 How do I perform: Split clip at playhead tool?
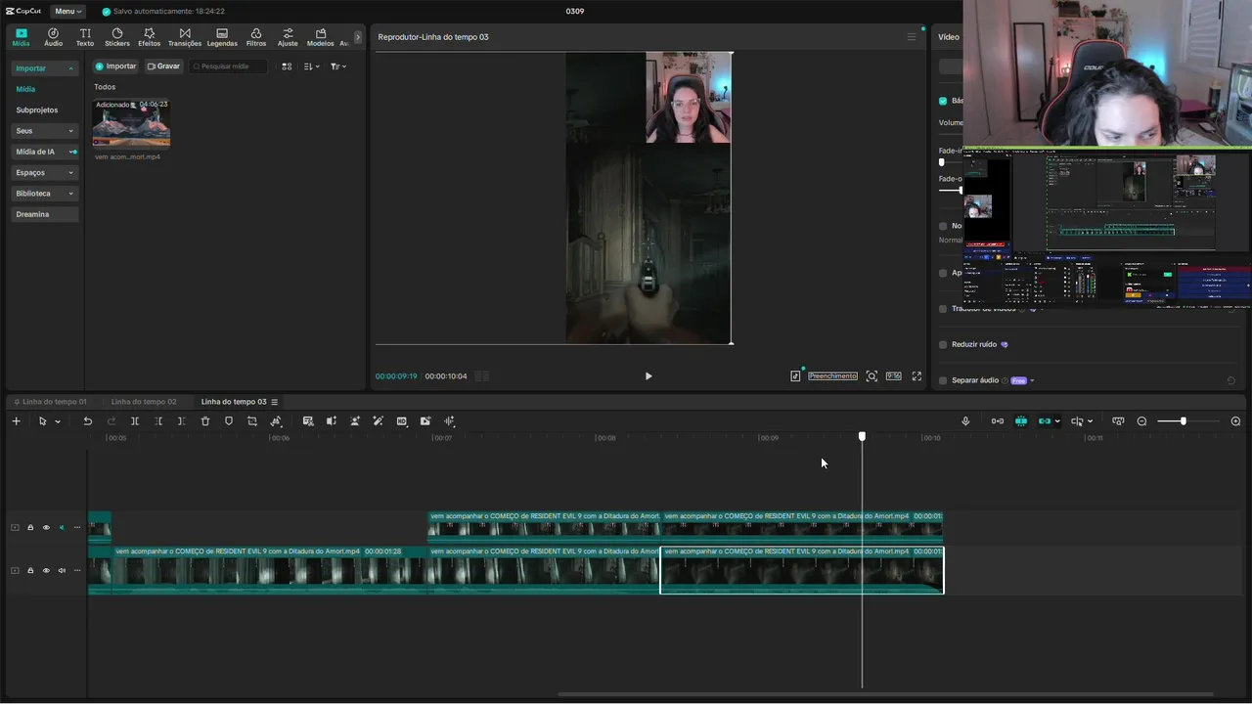(x=135, y=421)
